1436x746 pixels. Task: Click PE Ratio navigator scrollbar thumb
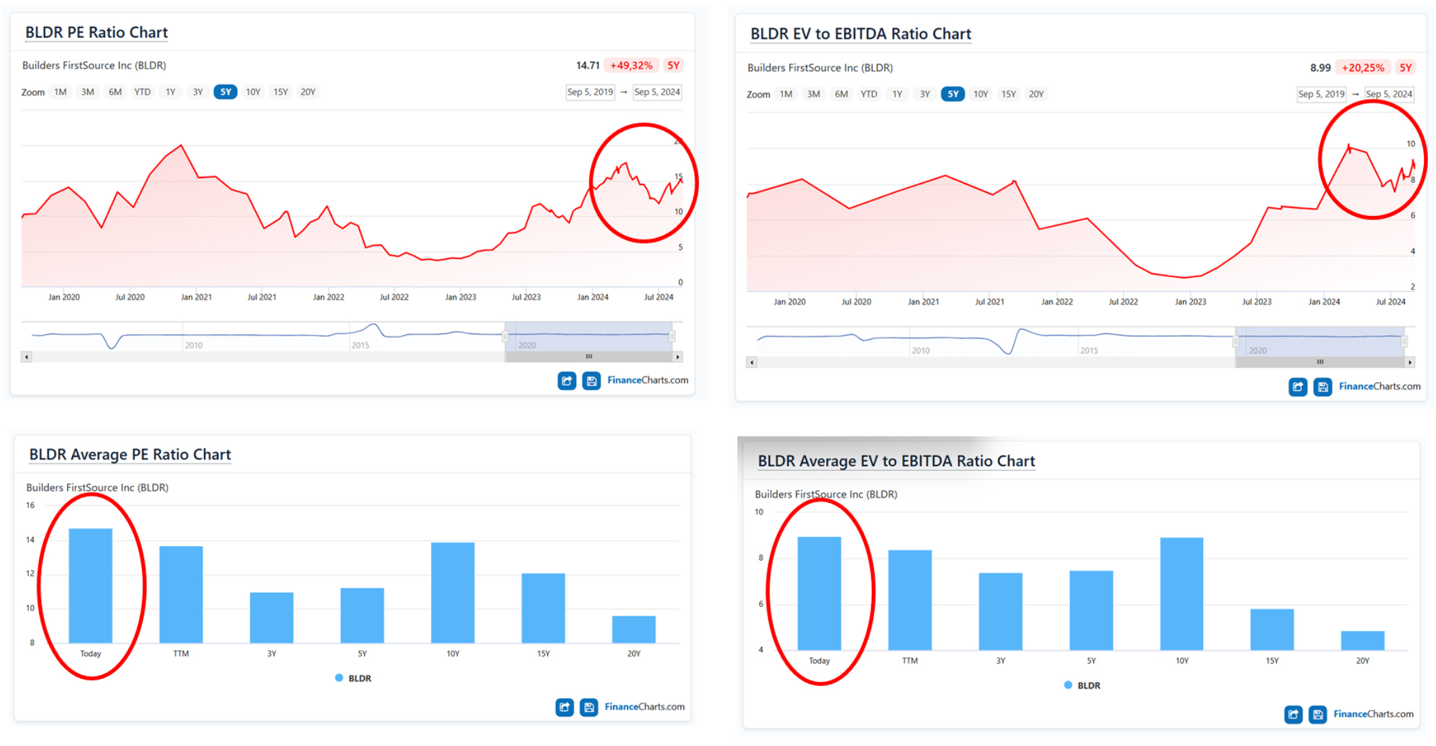[x=588, y=357]
